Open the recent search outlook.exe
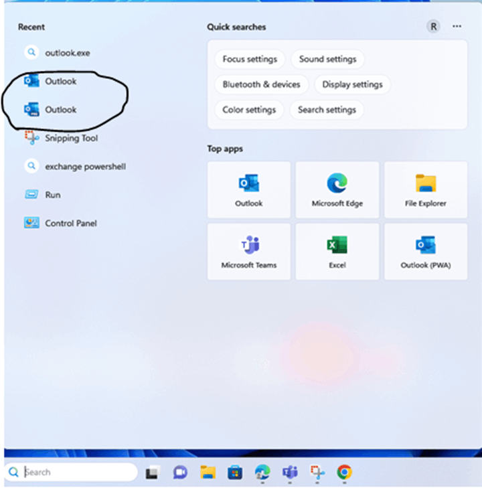The image size is (482, 490). (58, 53)
